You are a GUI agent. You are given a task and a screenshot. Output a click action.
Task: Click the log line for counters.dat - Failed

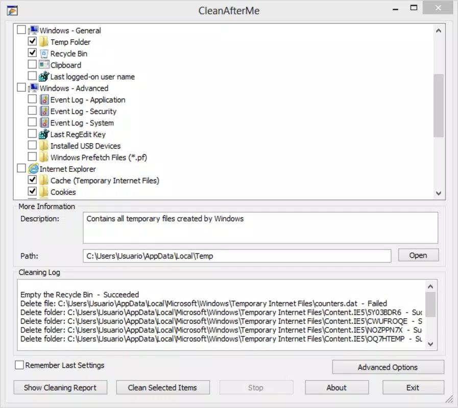[x=204, y=303]
